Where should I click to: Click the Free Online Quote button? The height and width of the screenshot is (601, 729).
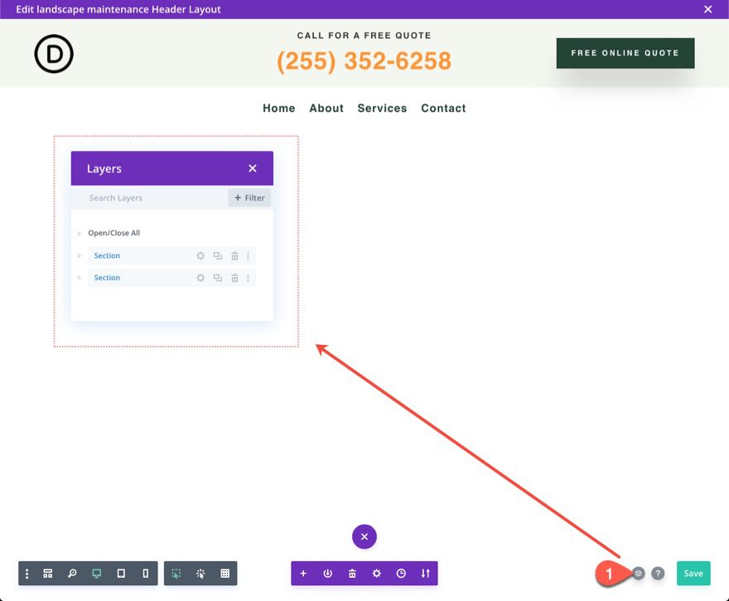coord(625,52)
